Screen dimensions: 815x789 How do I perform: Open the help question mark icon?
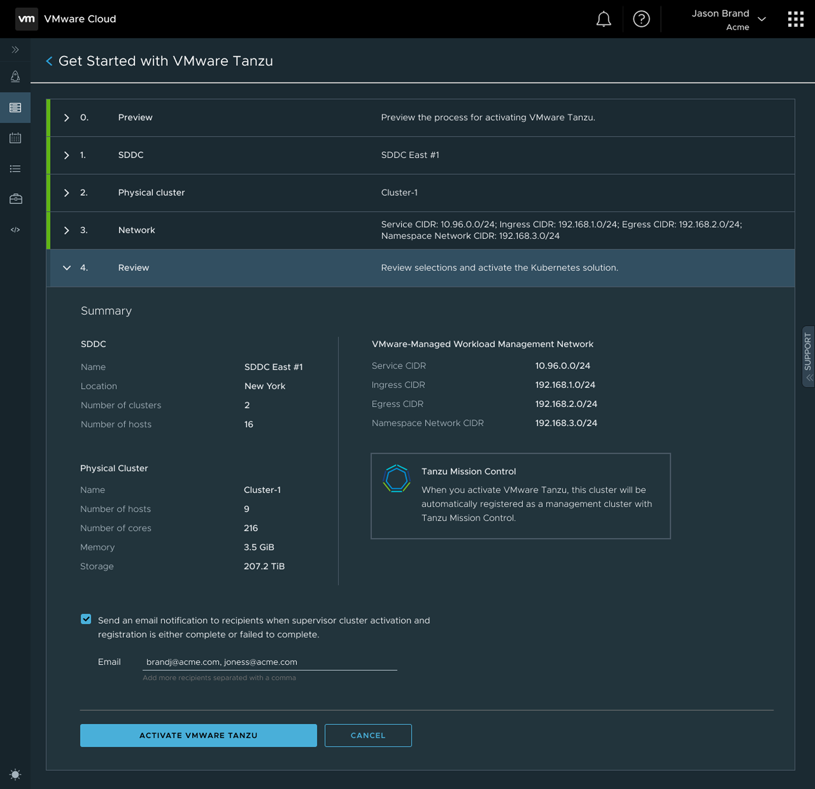tap(641, 19)
